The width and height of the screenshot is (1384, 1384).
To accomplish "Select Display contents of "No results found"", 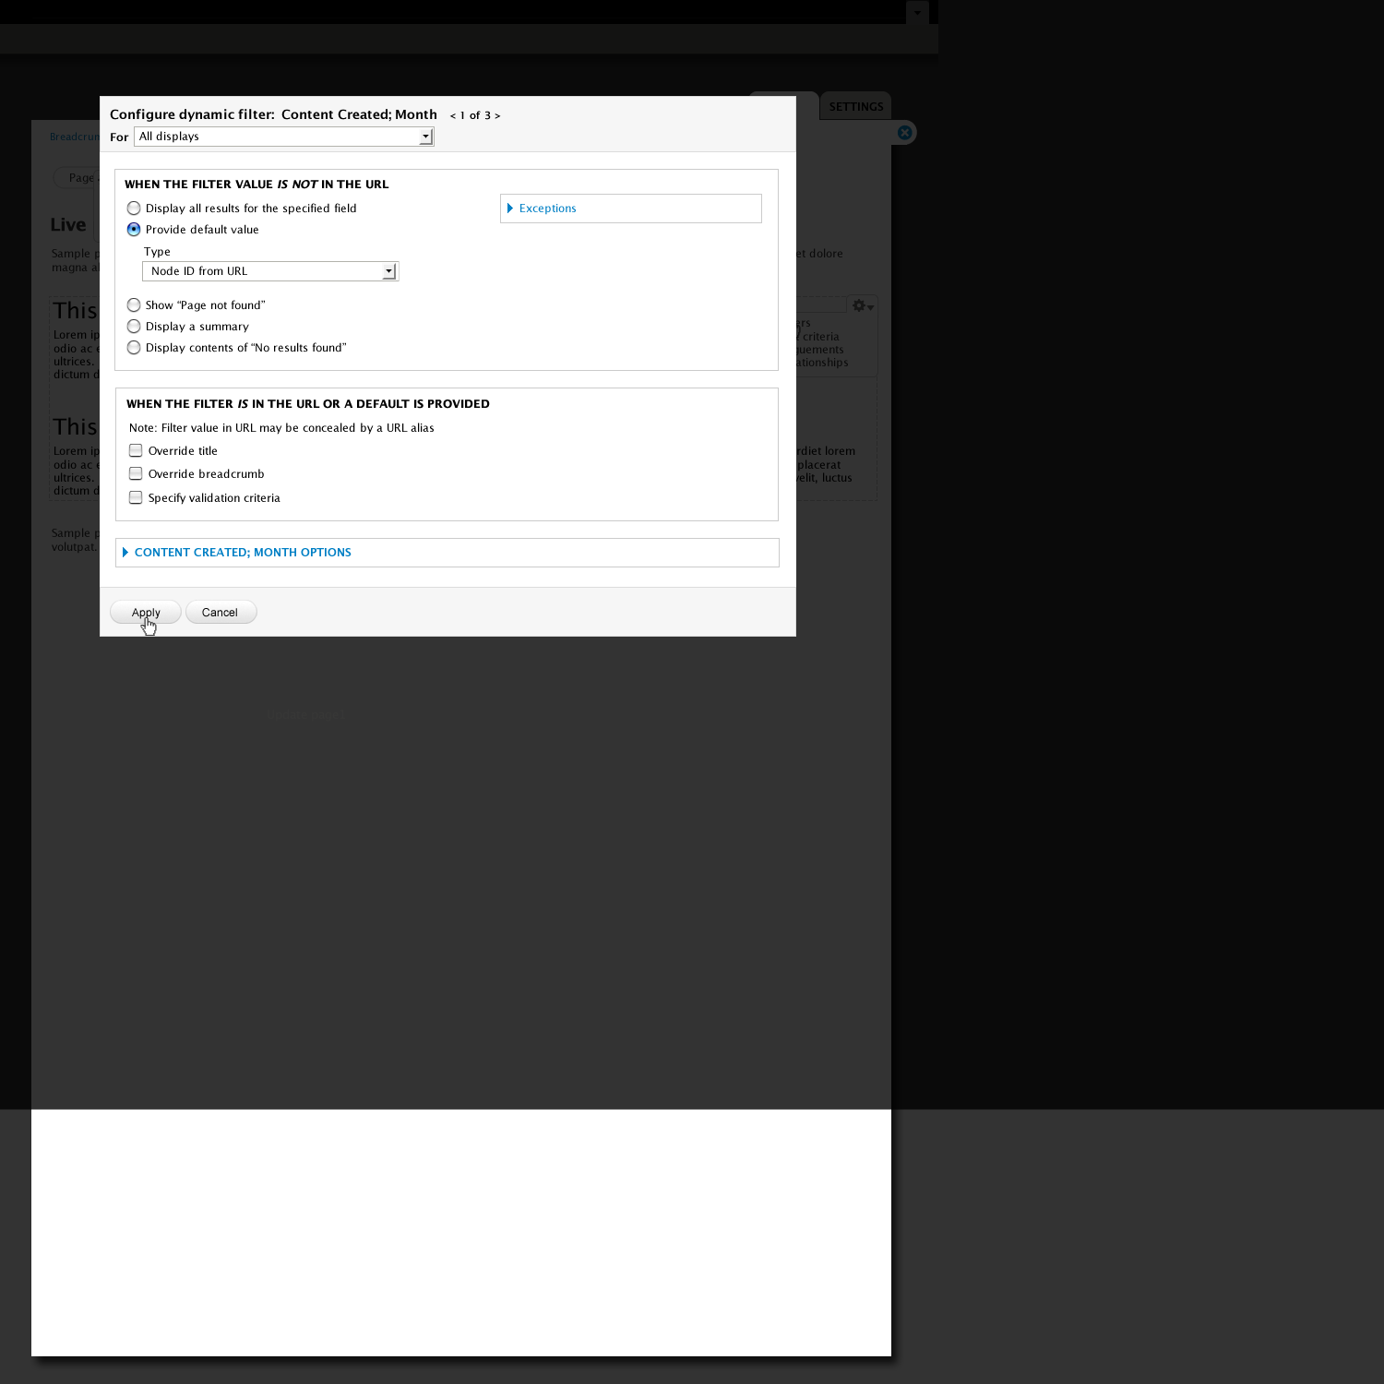I will pos(135,348).
